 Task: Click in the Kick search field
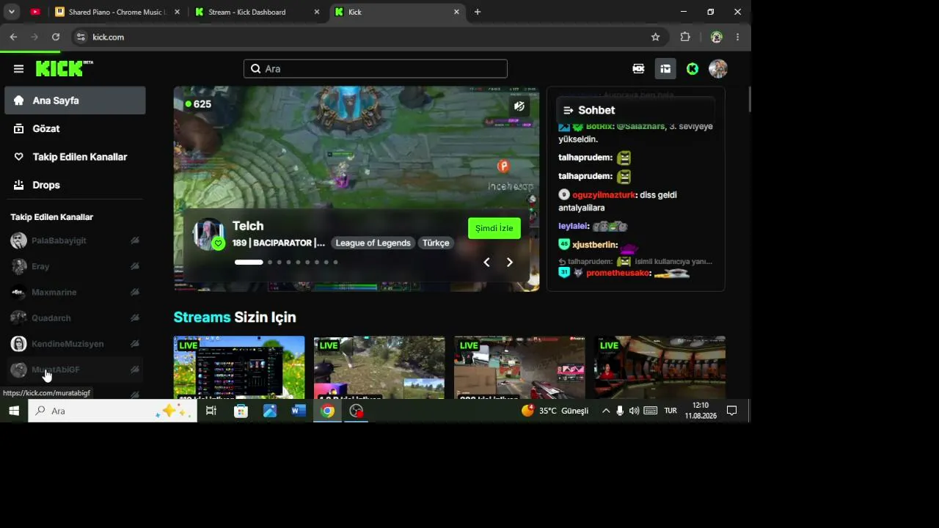click(376, 69)
